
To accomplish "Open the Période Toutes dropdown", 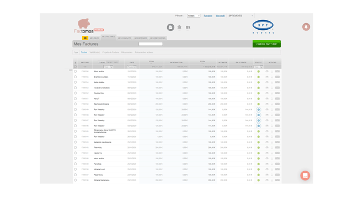I will pyautogui.click(x=194, y=16).
